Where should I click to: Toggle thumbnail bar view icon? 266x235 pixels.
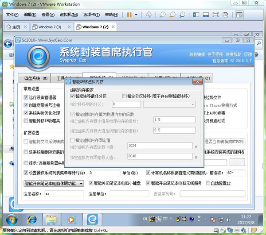pyautogui.click(x=206, y=15)
